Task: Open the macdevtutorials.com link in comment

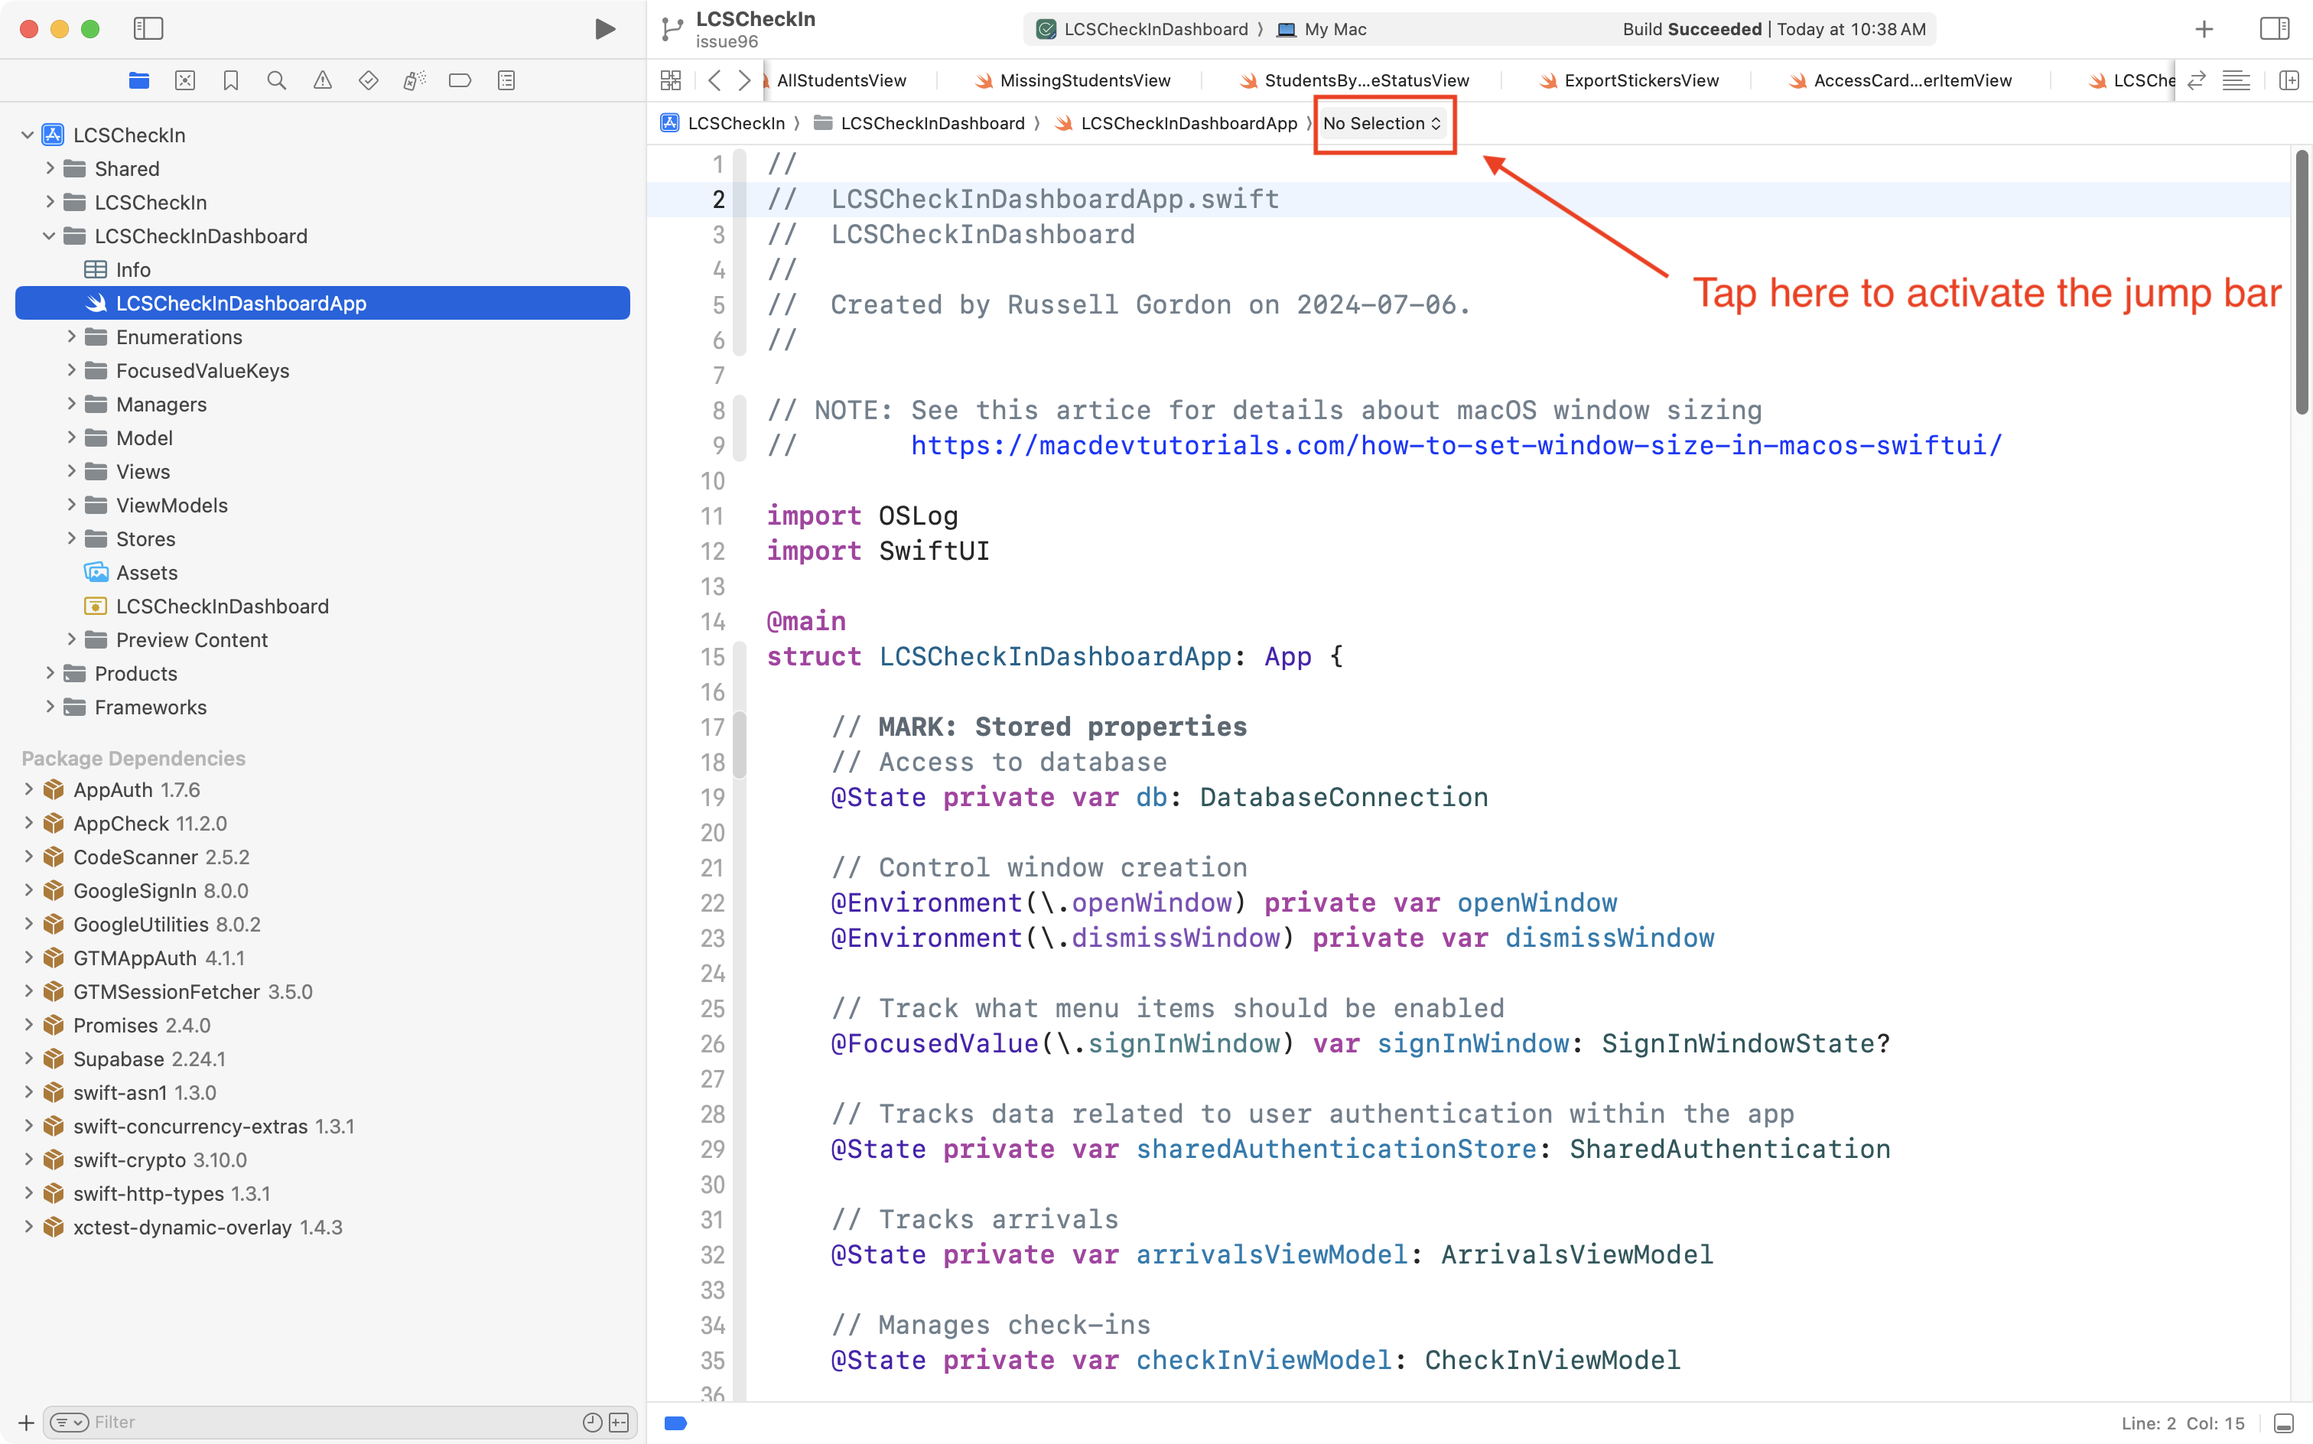Action: [x=1456, y=446]
